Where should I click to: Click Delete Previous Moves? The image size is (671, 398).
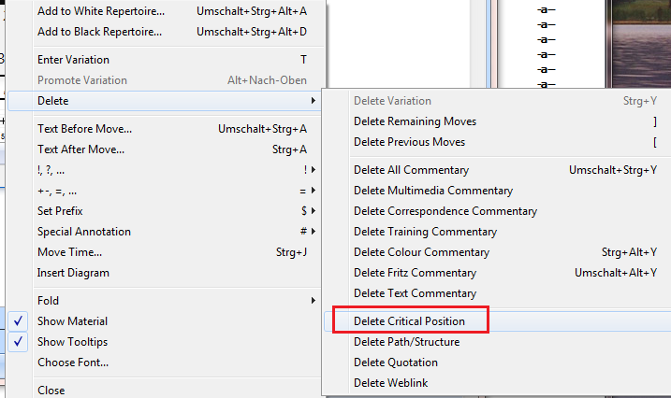click(x=409, y=142)
